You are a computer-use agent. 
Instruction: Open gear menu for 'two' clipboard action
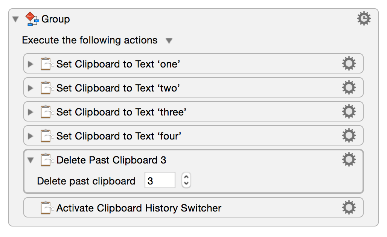click(349, 88)
